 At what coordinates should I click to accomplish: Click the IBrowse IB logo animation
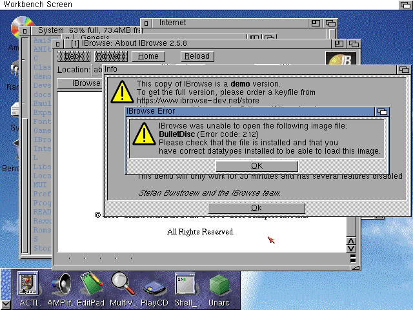(x=341, y=59)
